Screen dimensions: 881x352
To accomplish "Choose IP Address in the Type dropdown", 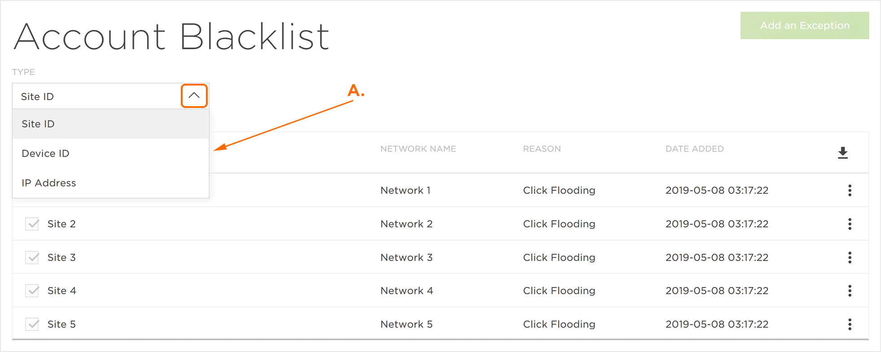I will coord(48,183).
